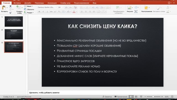Select slide 1 thumbnail
The image size is (177, 100).
coord(14,21)
